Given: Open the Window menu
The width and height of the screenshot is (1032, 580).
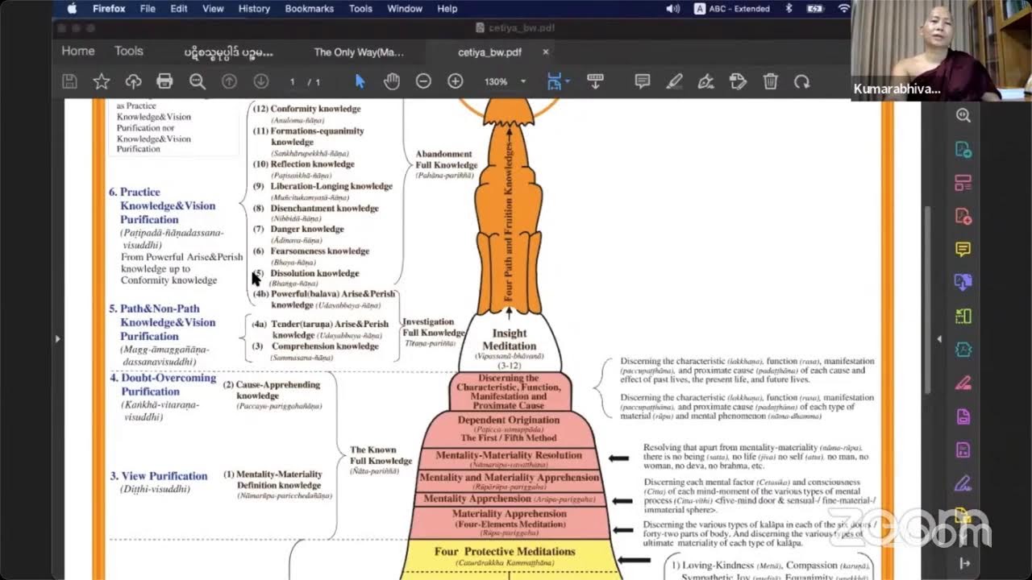Looking at the screenshot, I should coord(405,9).
